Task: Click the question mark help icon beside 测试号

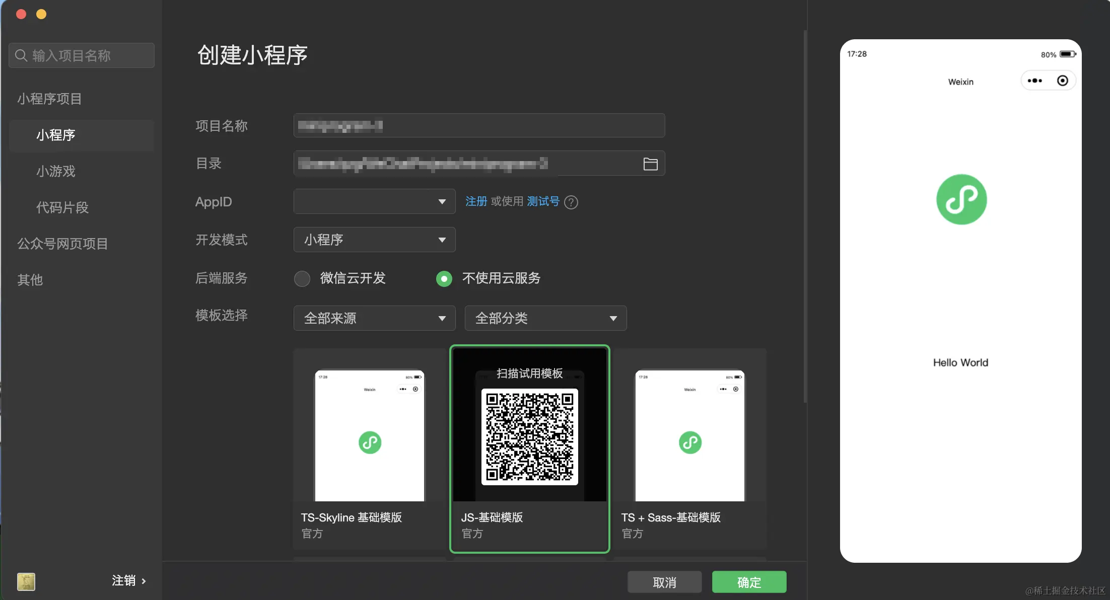Action: (x=571, y=202)
